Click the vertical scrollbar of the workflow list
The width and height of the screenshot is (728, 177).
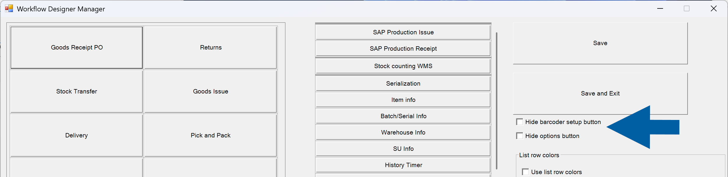496,101
